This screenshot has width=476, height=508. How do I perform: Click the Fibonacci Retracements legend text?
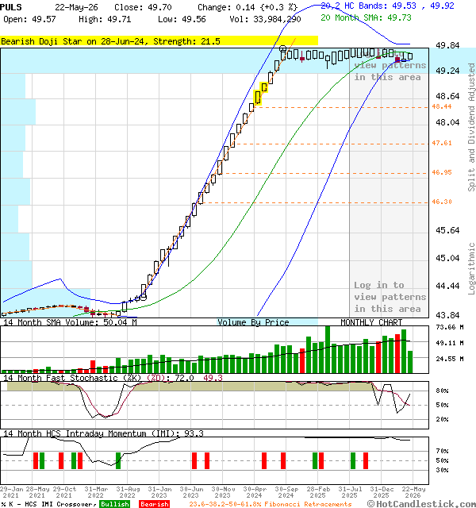pyautogui.click(x=271, y=504)
